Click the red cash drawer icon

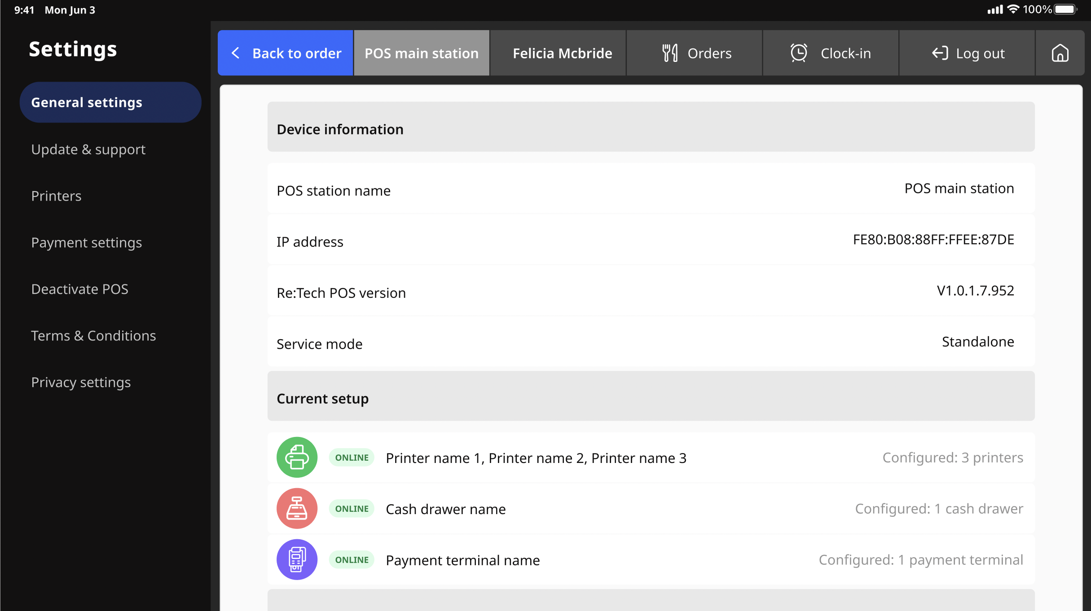(297, 508)
